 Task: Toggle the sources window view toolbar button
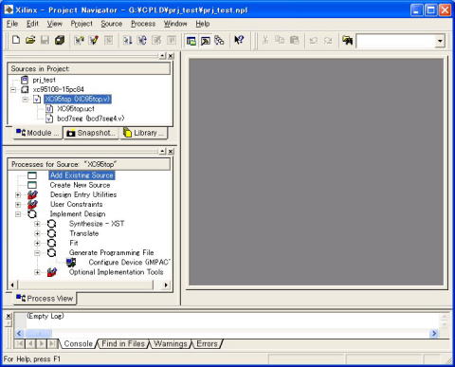pos(191,41)
